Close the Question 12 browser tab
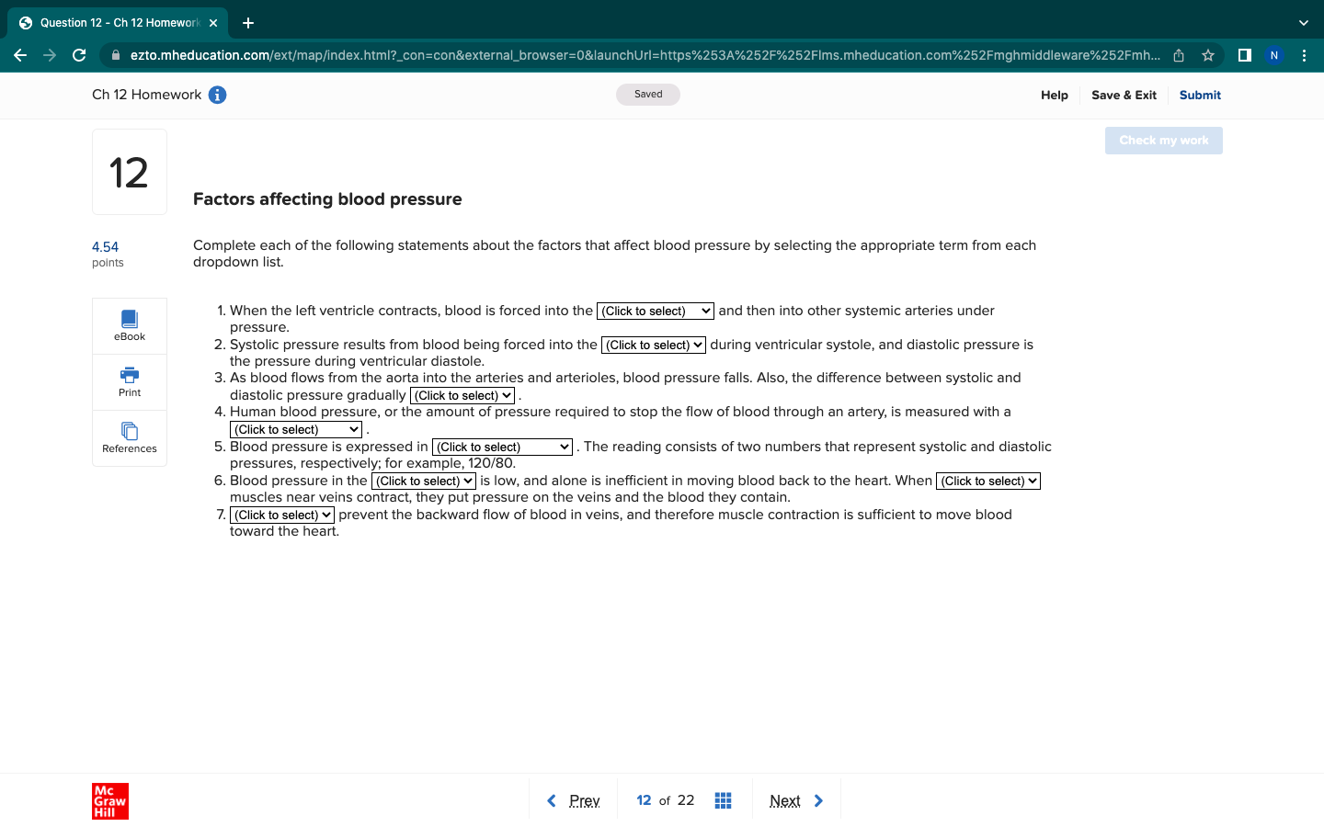The height and width of the screenshot is (827, 1324). click(x=213, y=23)
